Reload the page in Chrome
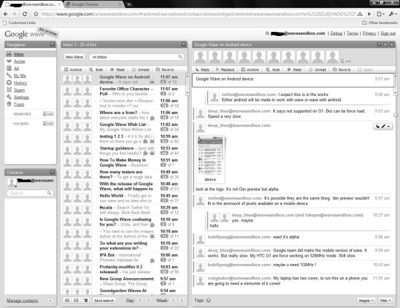Screen dimensions: 400x308 pos(25,14)
